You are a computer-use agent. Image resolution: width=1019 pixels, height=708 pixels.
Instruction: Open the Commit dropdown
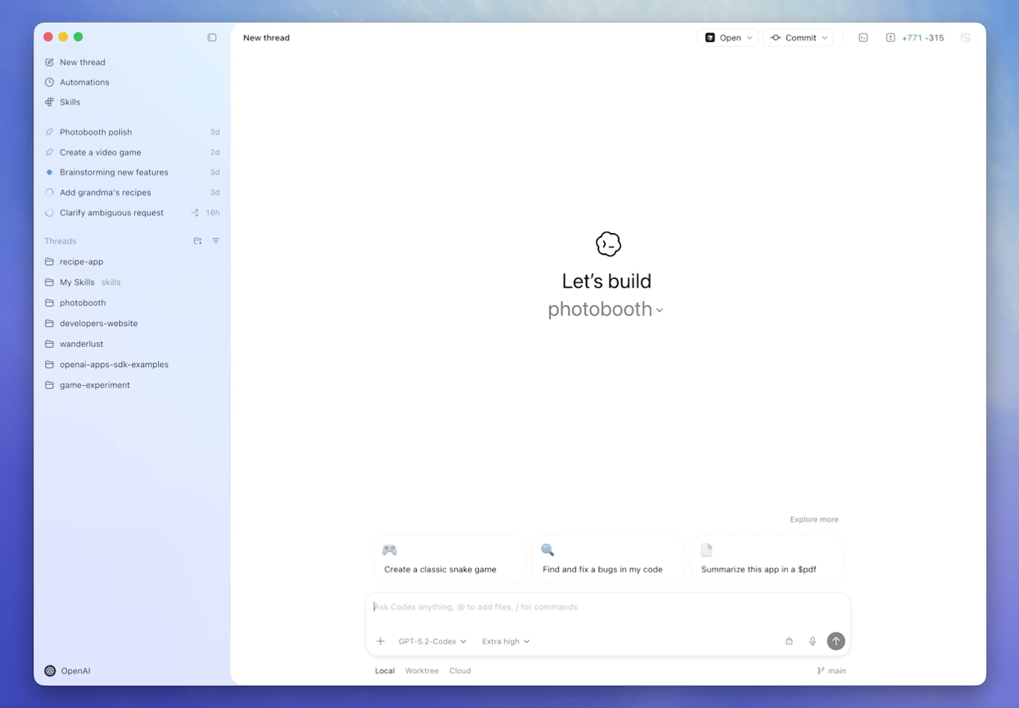[x=799, y=37]
